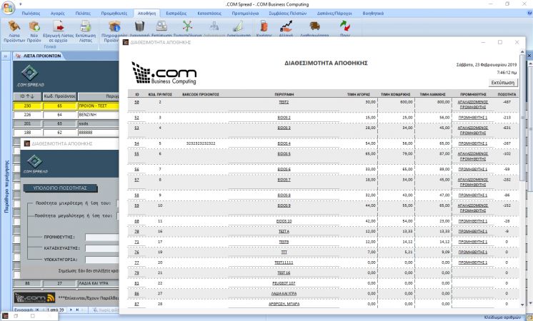Export list with Εξαγωγή Λίστας σε αρχείο
The width and height of the screenshot is (533, 321).
coord(59,31)
